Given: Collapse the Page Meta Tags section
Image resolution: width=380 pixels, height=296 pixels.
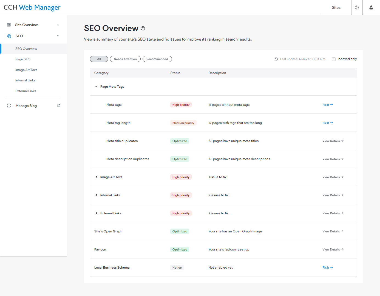Looking at the screenshot, I should (x=96, y=87).
